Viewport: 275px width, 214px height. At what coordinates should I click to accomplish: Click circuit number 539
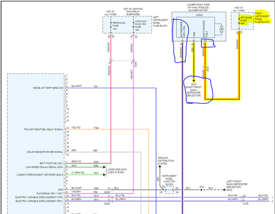tap(96, 192)
